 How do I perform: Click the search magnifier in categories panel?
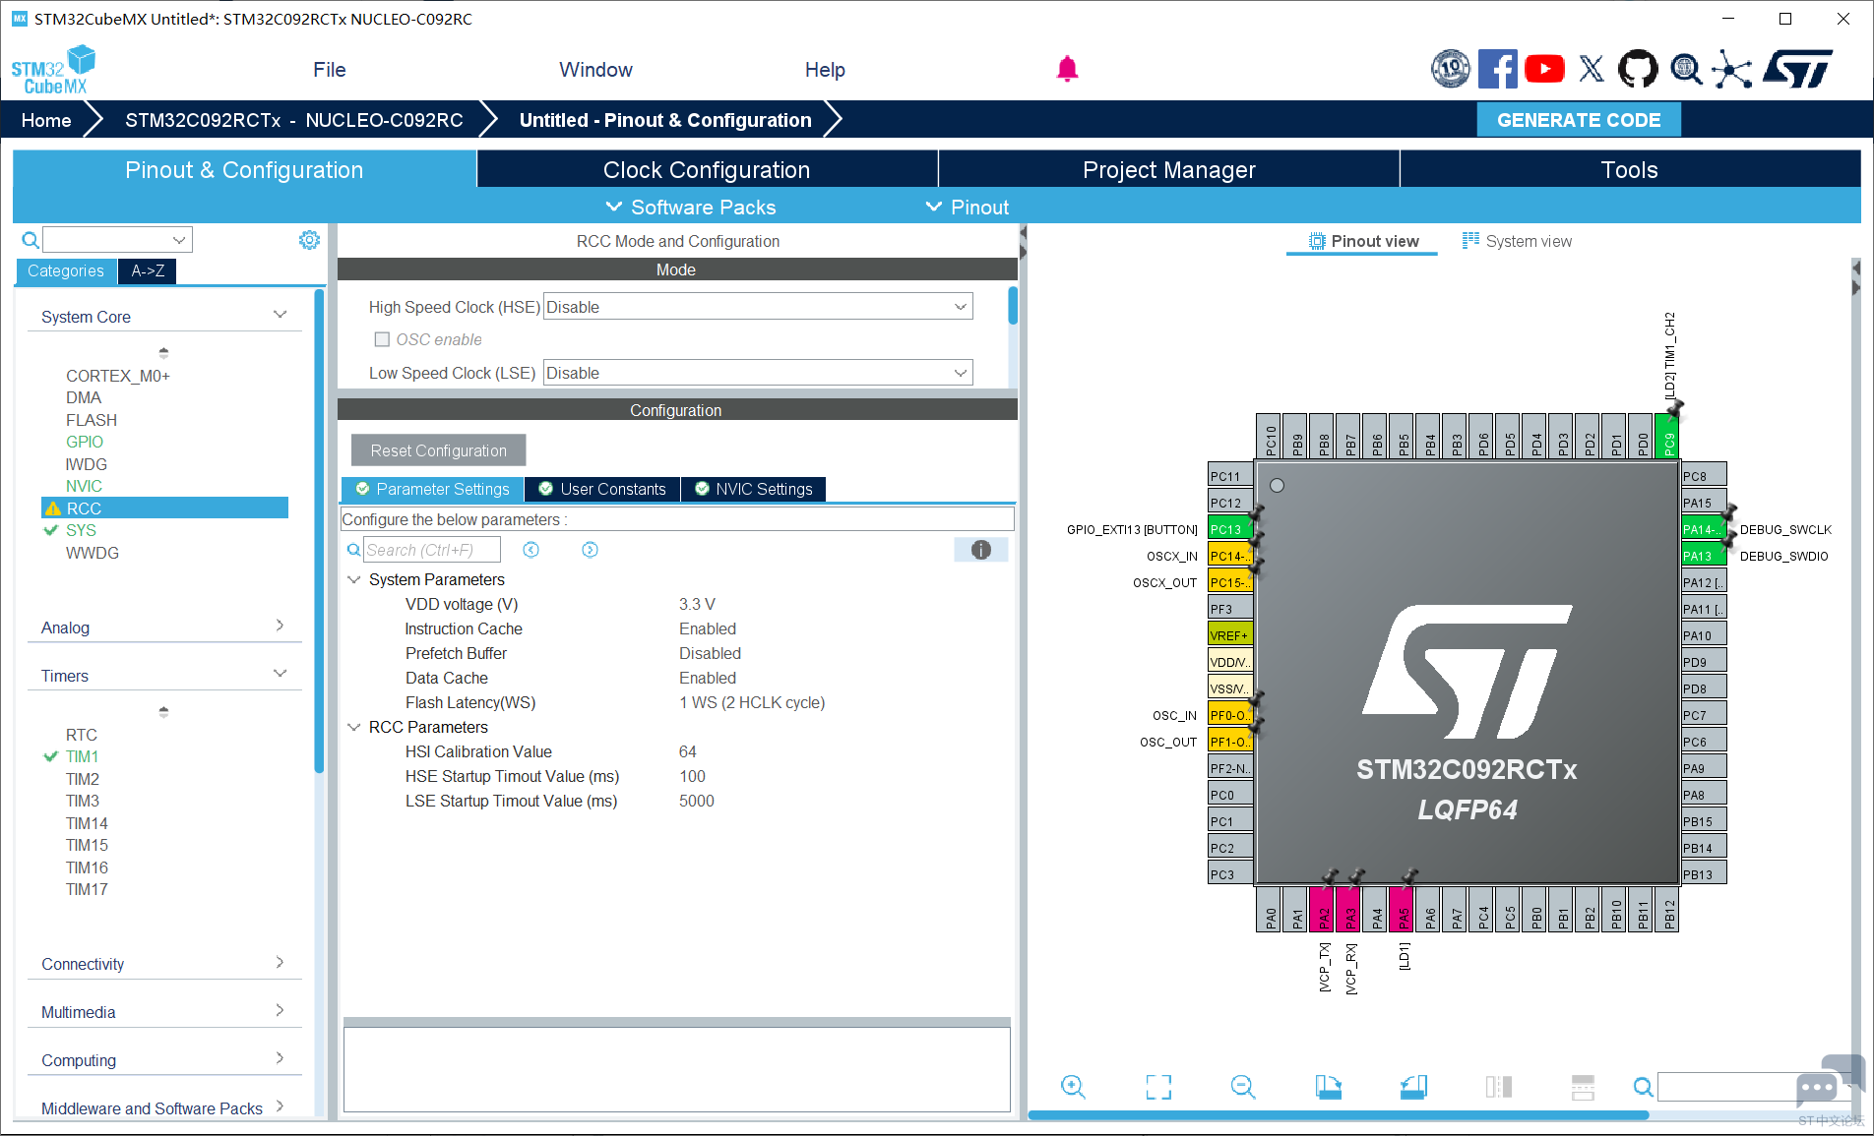point(31,240)
